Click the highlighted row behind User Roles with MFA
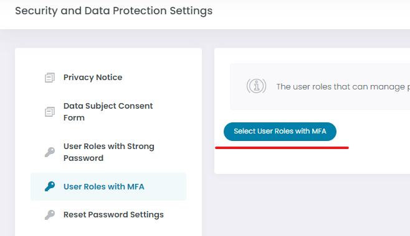This screenshot has height=236, width=410. click(108, 186)
